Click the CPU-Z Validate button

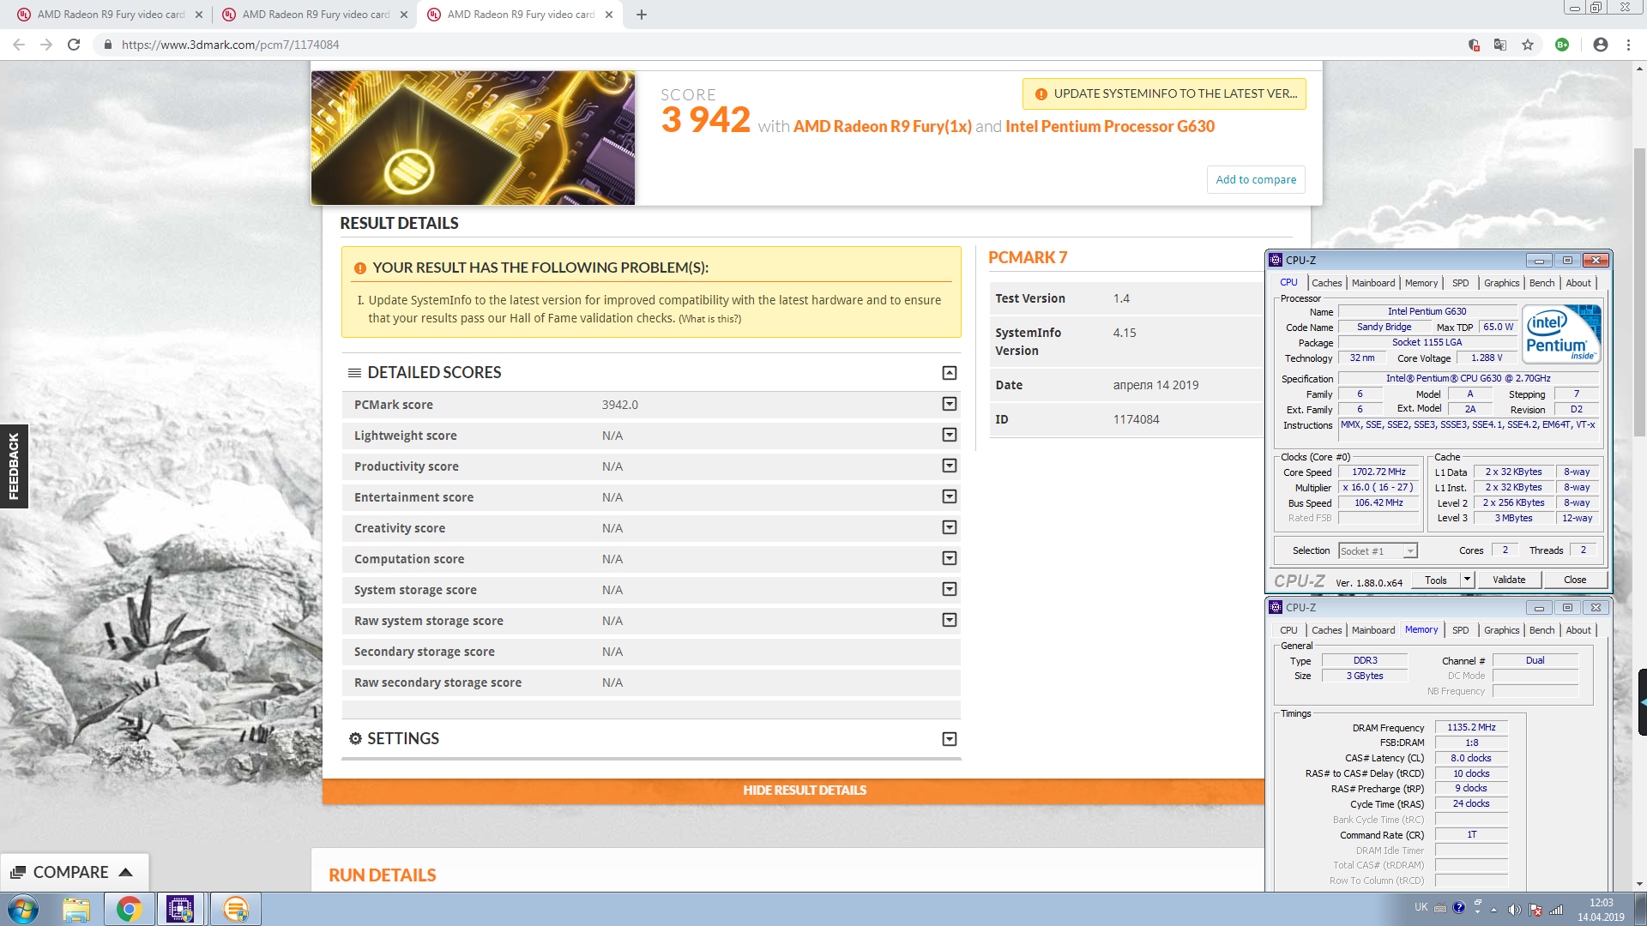[x=1509, y=580]
